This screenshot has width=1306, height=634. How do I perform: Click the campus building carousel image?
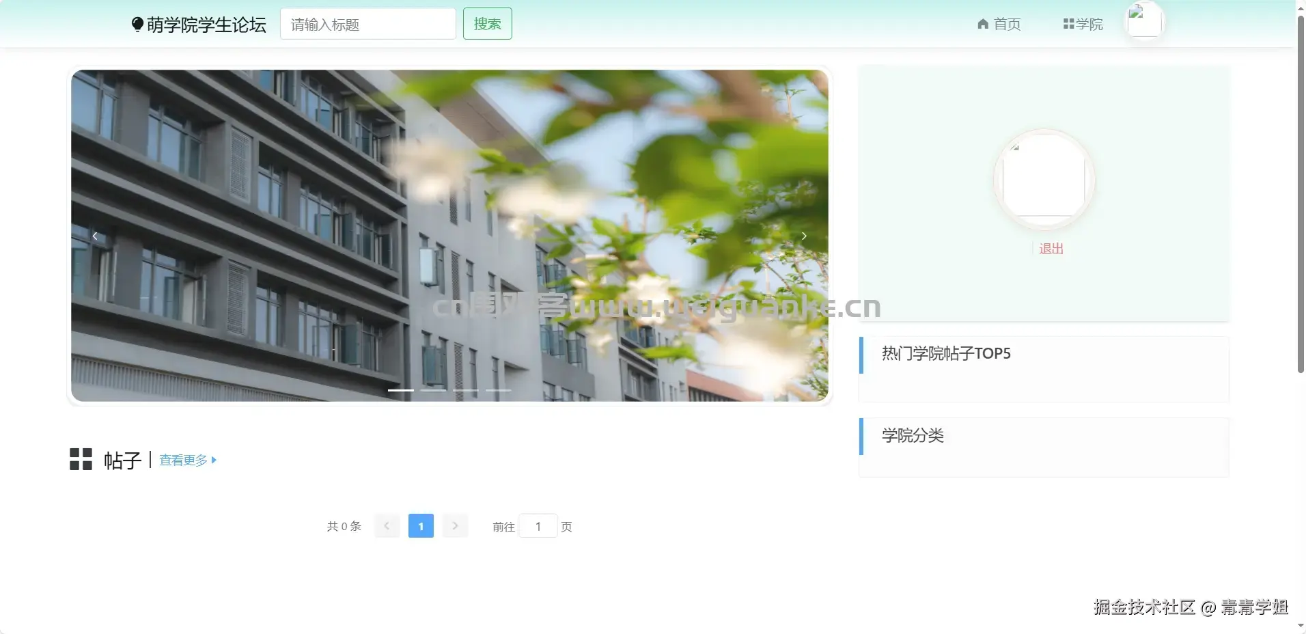point(449,236)
